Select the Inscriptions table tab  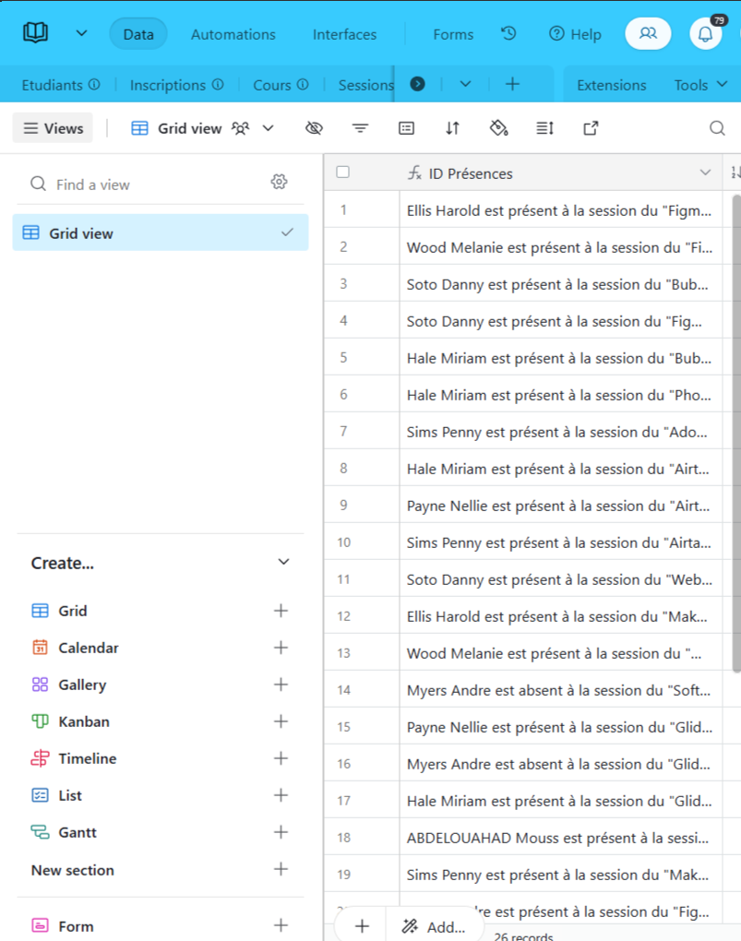(168, 85)
